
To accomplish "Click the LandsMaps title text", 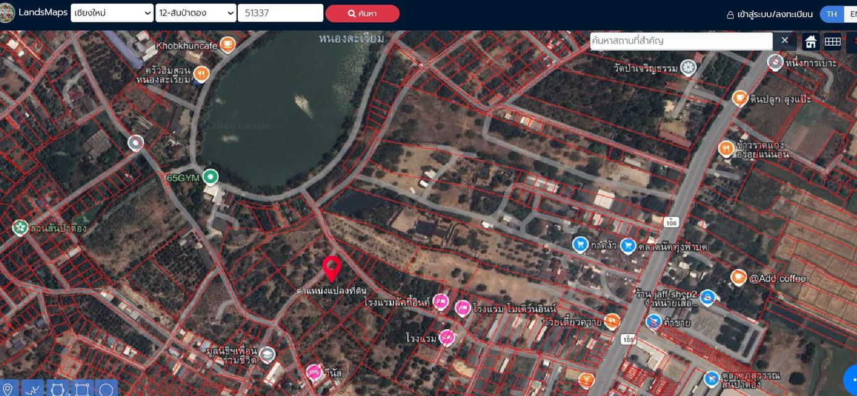I will pyautogui.click(x=43, y=12).
